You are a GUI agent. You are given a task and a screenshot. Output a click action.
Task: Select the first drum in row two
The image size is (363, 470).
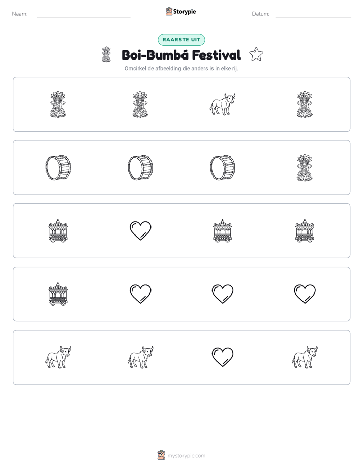(x=58, y=167)
